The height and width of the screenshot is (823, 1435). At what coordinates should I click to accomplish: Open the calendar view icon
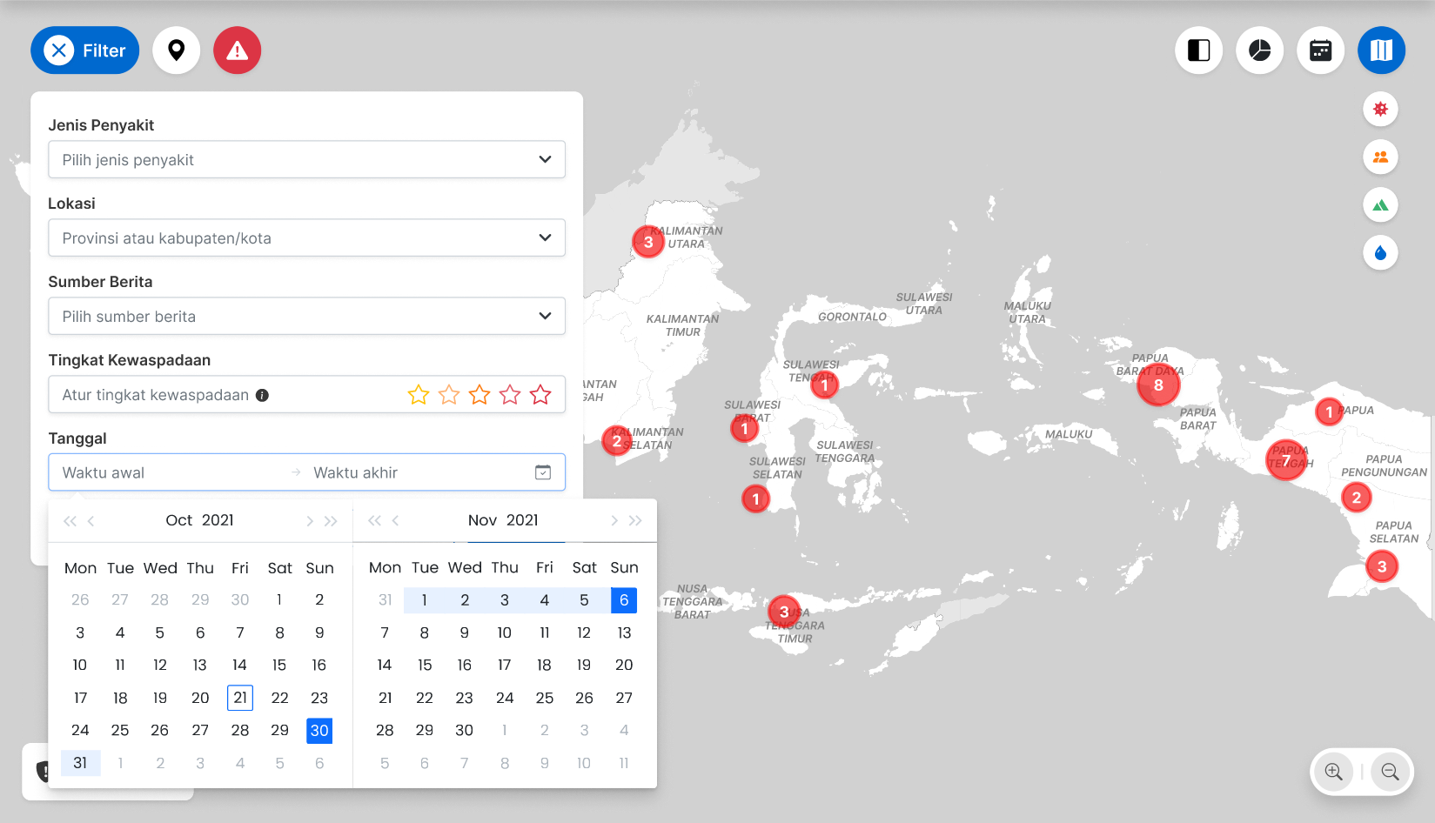tap(1320, 50)
